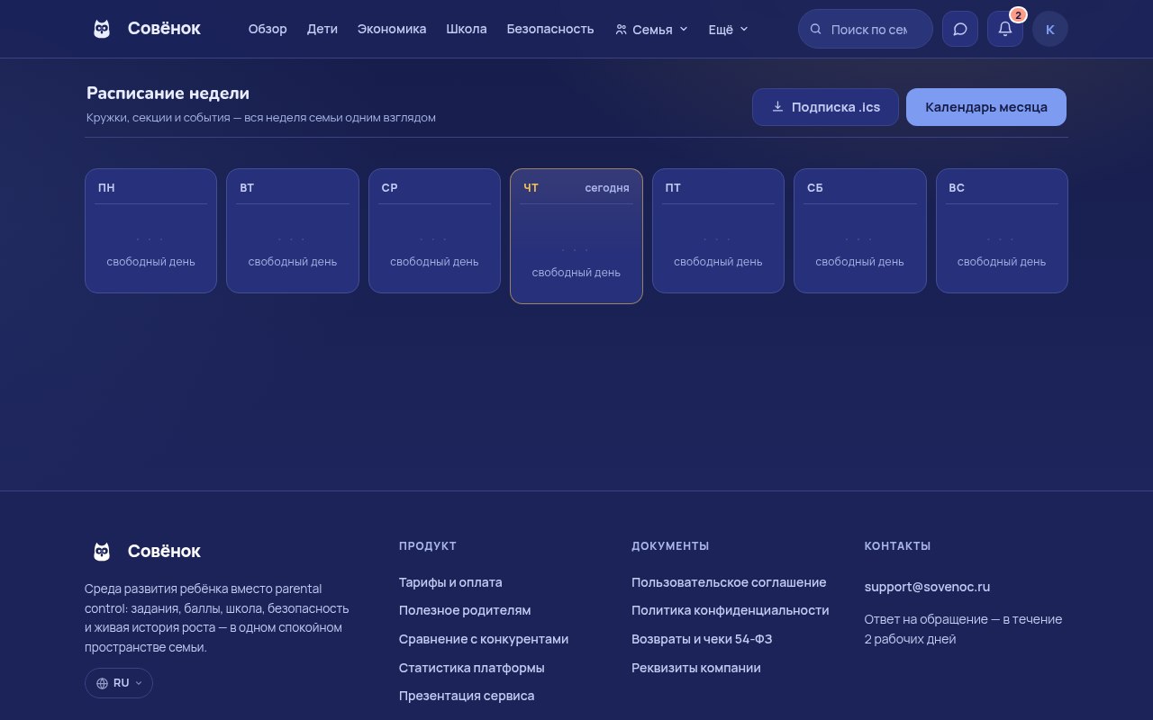Open Возвраты и чеки 54-ФЗ link
The width and height of the screenshot is (1153, 720).
tap(702, 639)
